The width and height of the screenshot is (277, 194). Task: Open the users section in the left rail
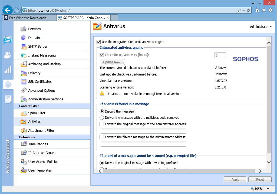tap(8, 55)
